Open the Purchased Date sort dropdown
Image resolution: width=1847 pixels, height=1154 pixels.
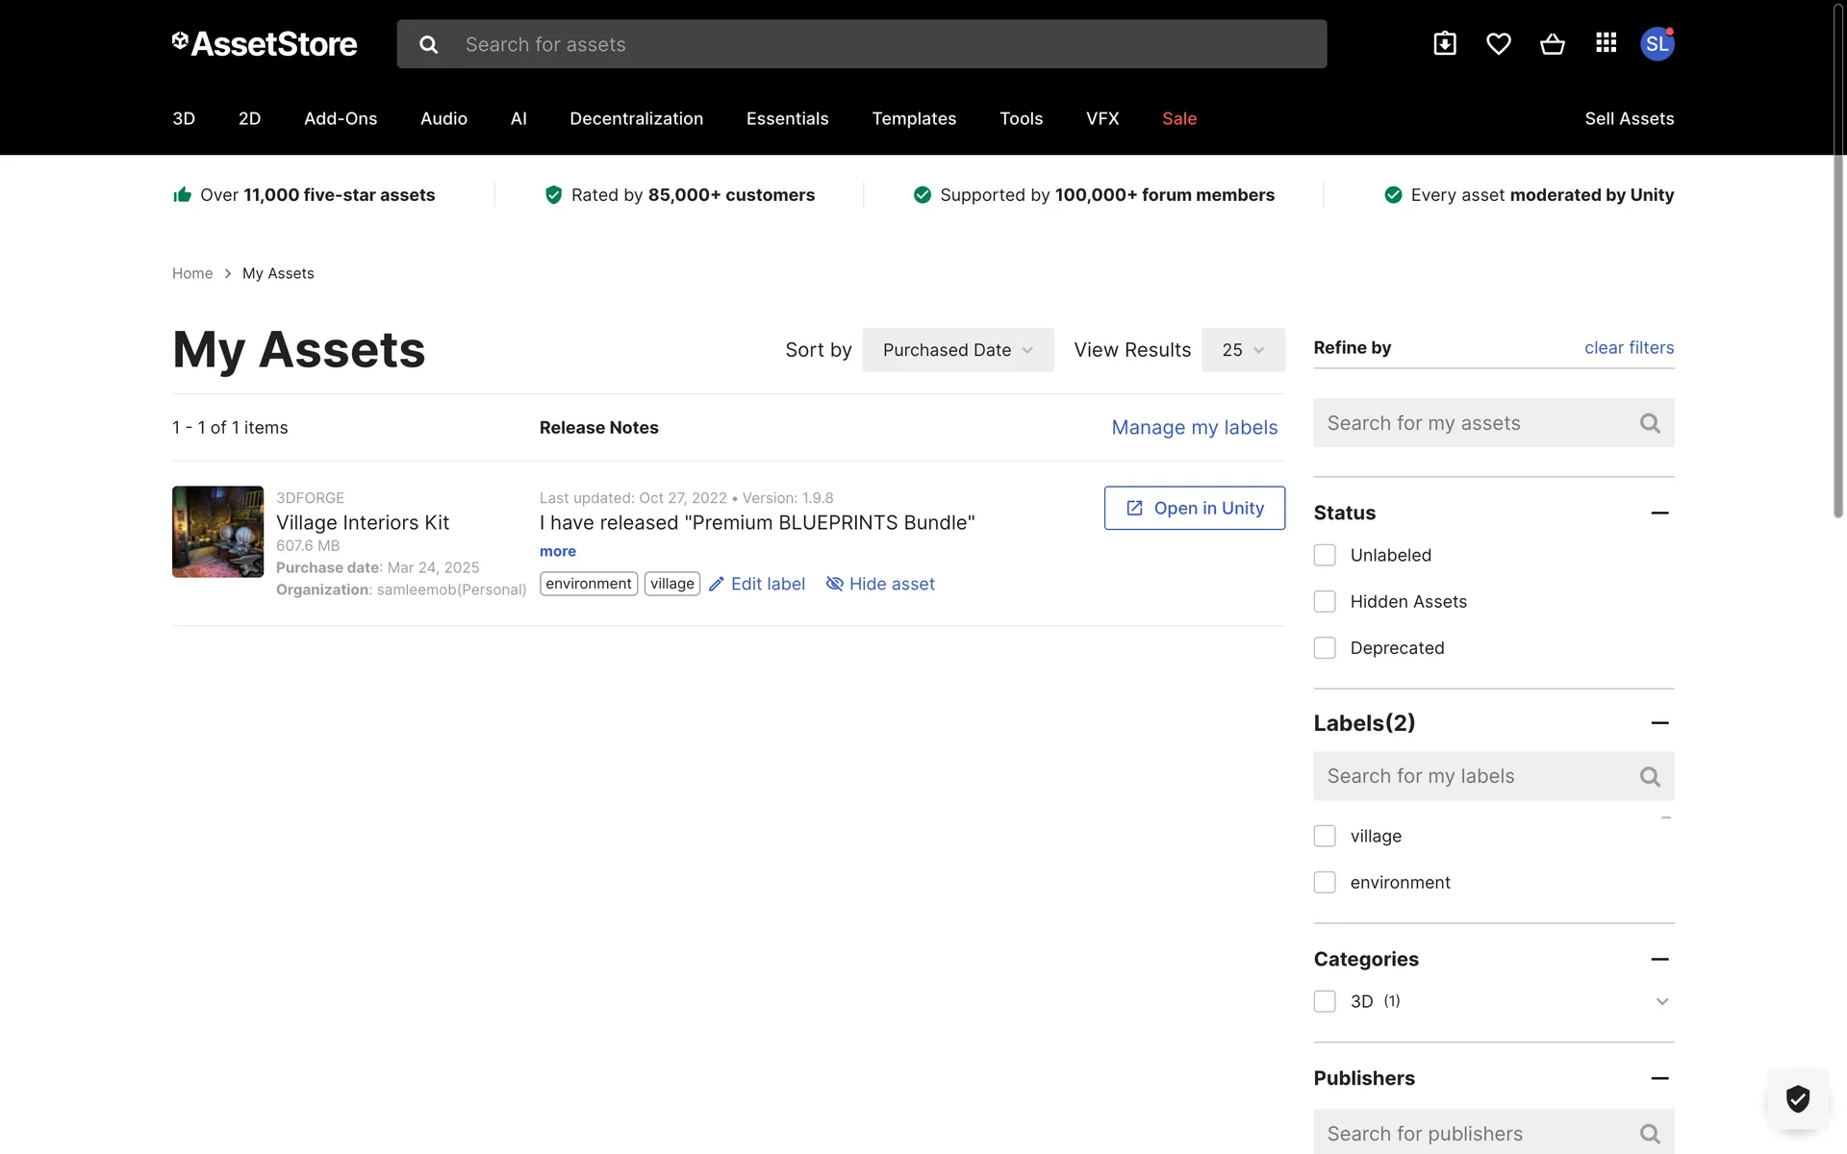click(957, 350)
